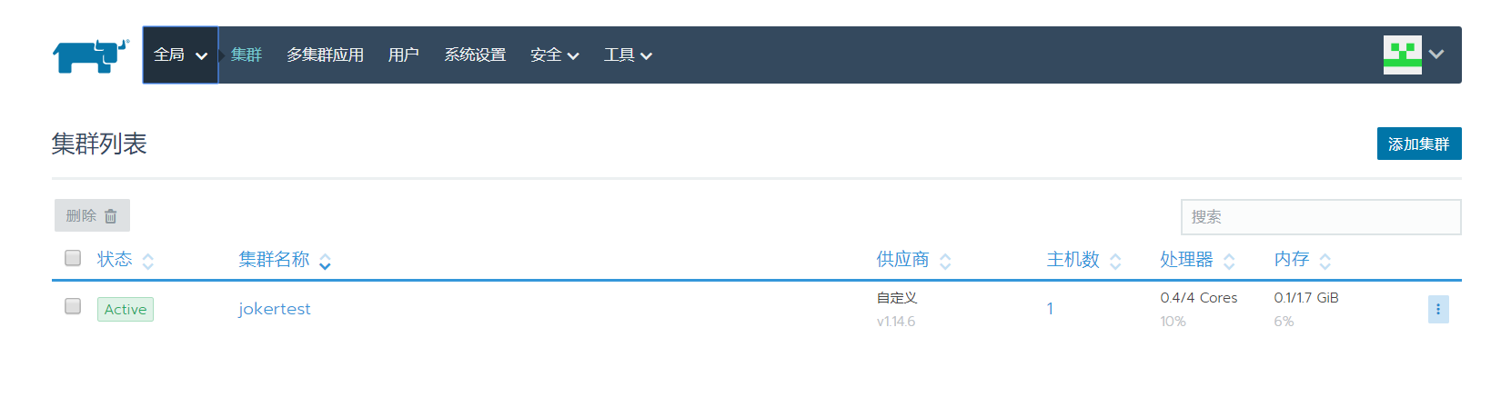The height and width of the screenshot is (407, 1501).
Task: Tick the select-all clusters checkbox
Action: 73,258
